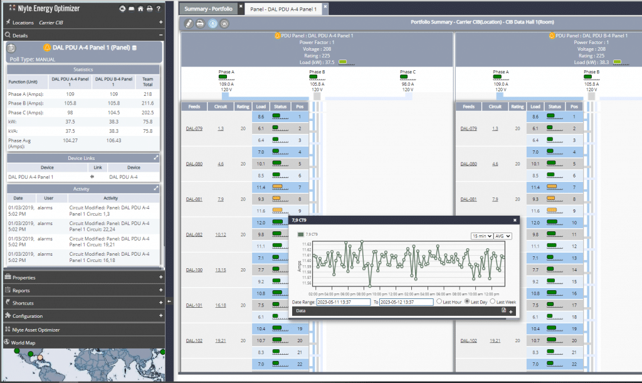Select the Last Hour radio button
The image size is (642, 383).
coord(439,302)
